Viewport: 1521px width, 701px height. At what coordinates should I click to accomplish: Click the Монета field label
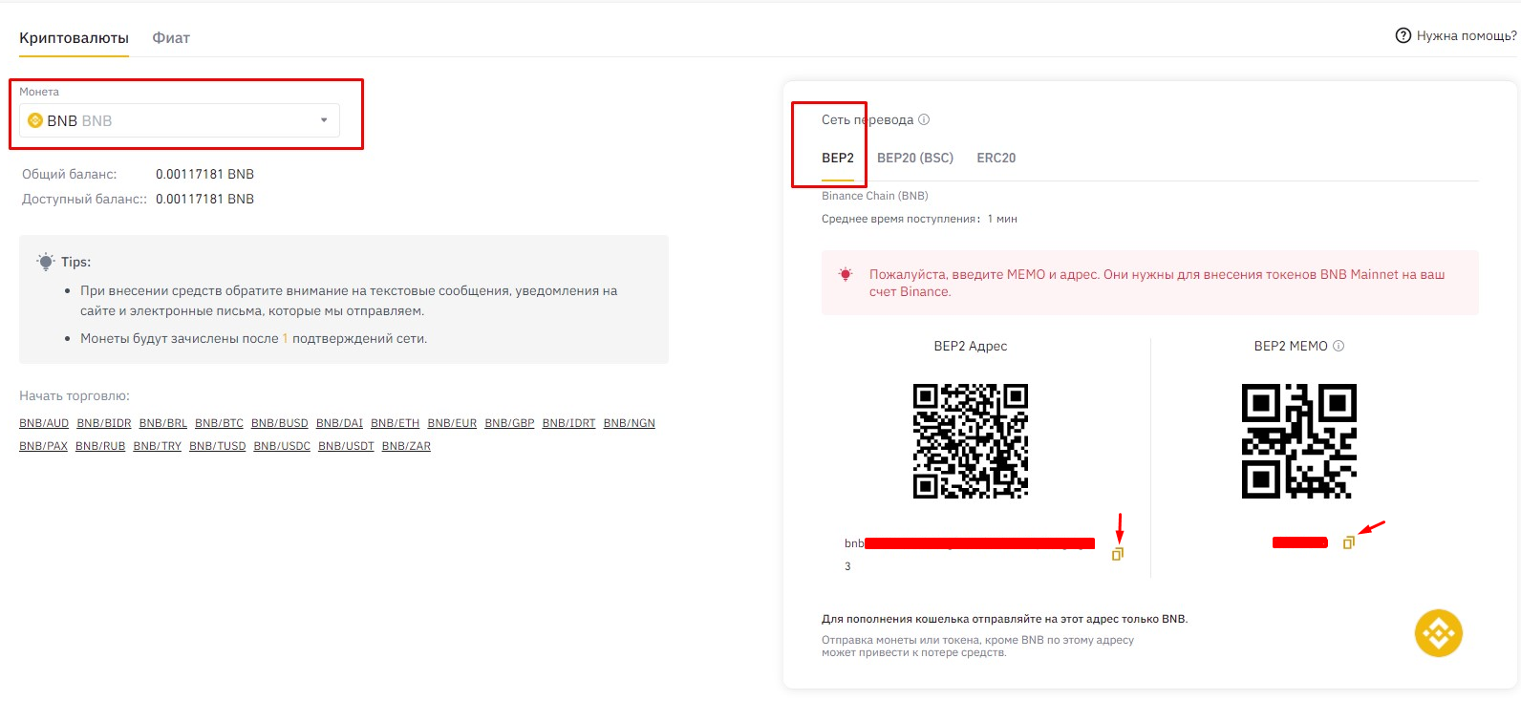pos(39,92)
